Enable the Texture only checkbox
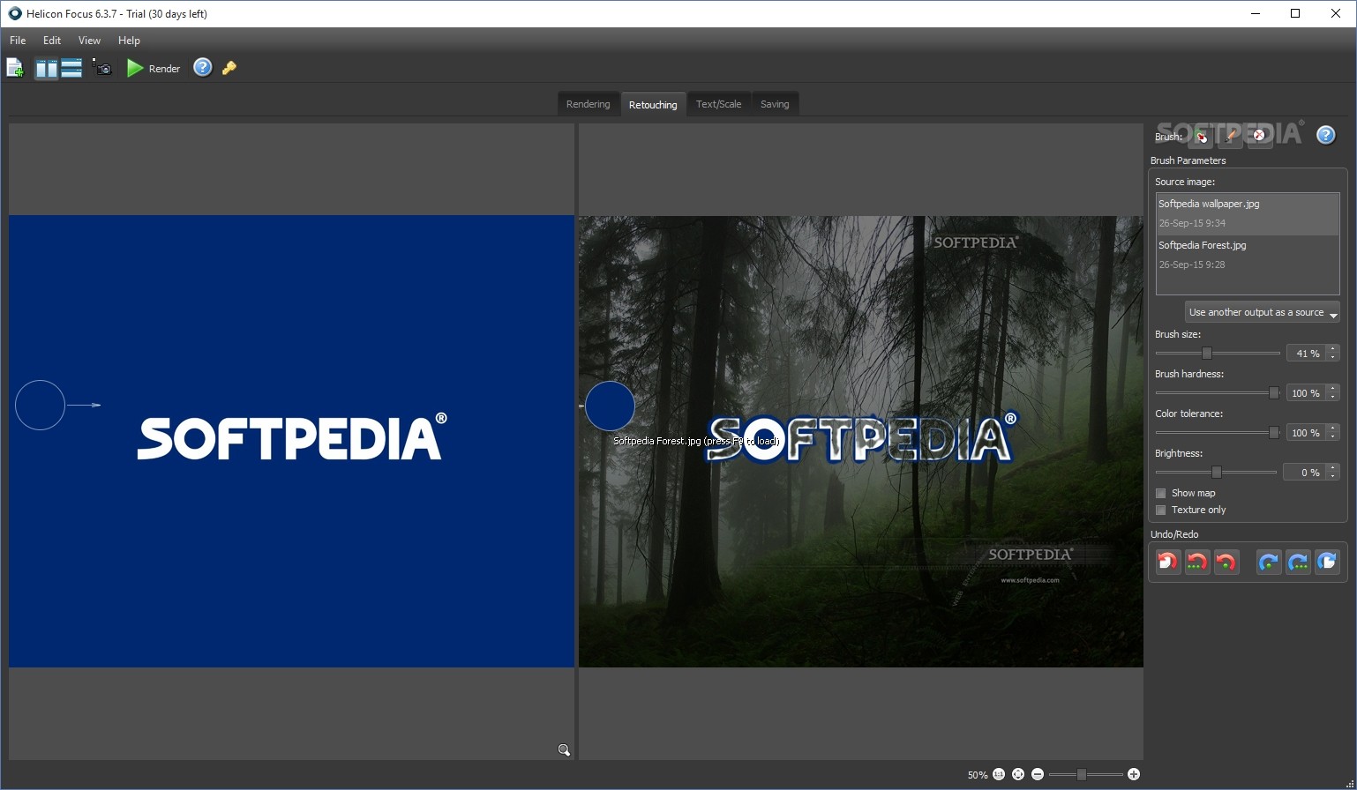The image size is (1357, 790). click(x=1161, y=510)
